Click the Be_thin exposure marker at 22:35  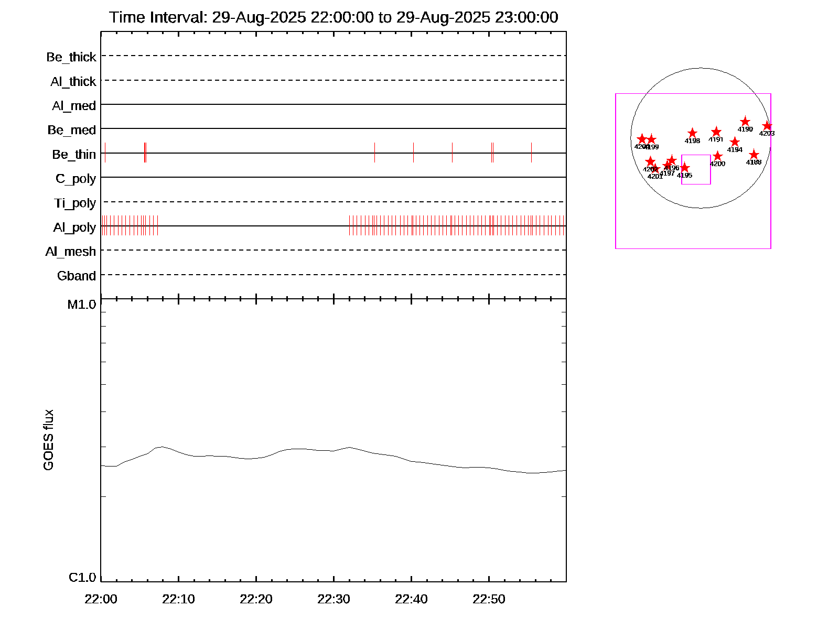coord(374,153)
